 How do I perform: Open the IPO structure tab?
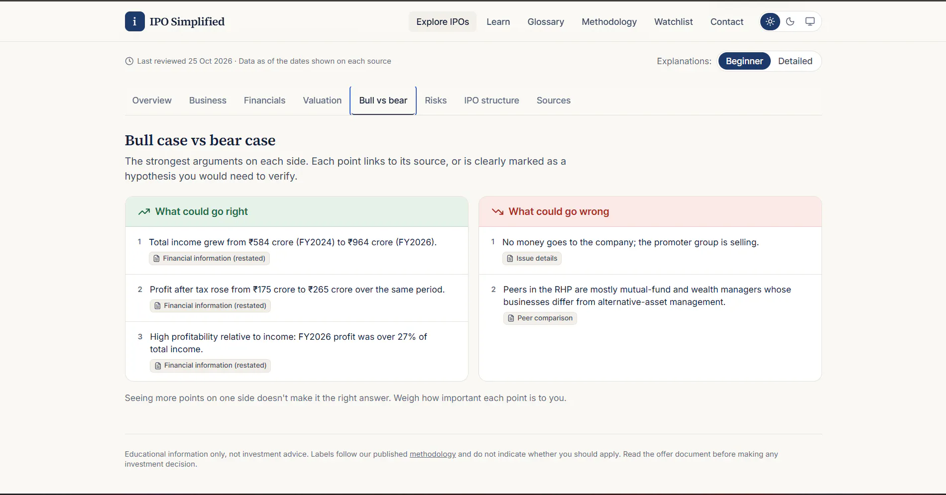[x=491, y=100]
